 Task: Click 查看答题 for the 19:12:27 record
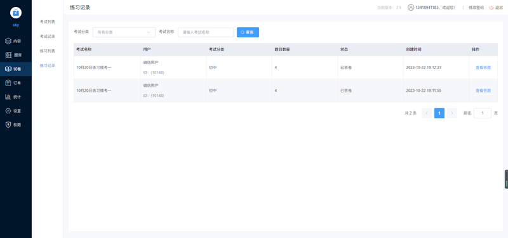[483, 68]
